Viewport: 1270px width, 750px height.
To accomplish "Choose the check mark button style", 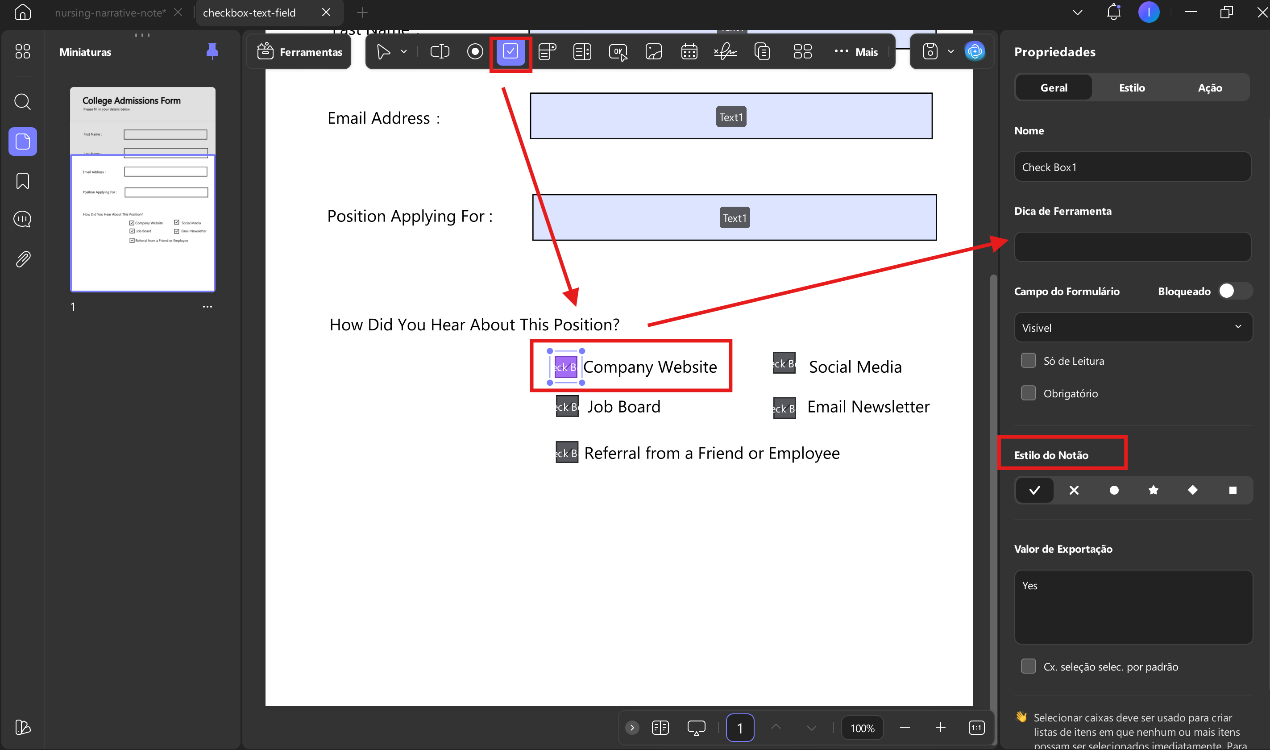I will 1034,490.
